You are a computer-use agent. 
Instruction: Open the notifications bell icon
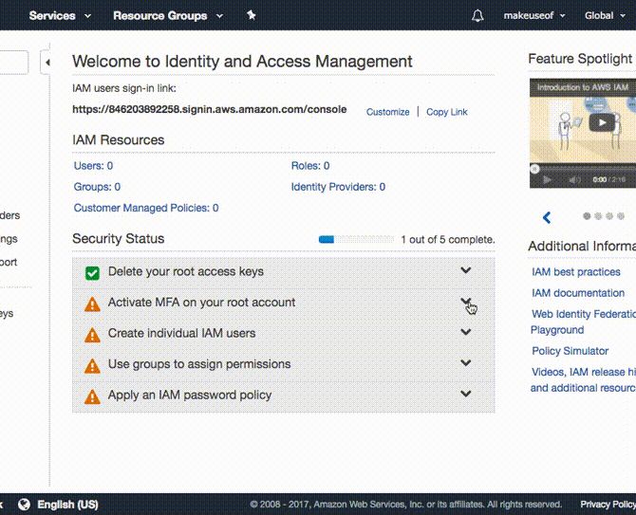point(477,16)
